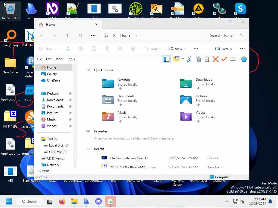This screenshot has width=278, height=208.
Task: Click the notification bell in system tray
Action: [270, 201]
